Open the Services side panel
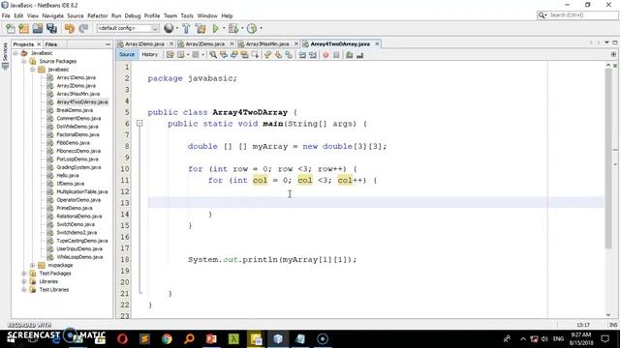 point(5,55)
